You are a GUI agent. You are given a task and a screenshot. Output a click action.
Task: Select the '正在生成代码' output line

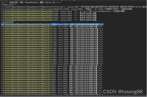[x=7, y=22]
